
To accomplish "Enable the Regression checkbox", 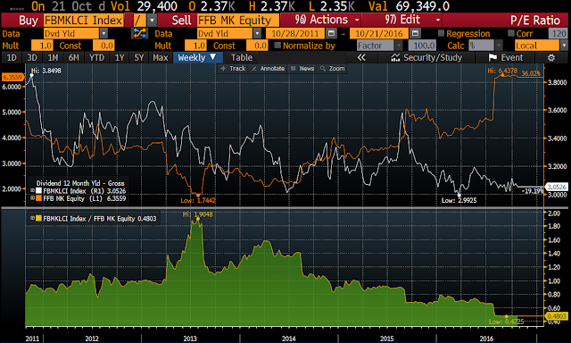I will coord(441,34).
